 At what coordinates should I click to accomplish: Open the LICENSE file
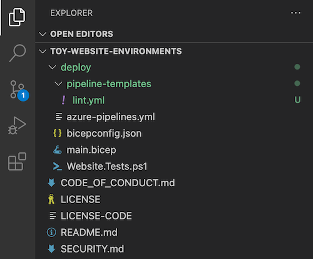pyautogui.click(x=81, y=199)
